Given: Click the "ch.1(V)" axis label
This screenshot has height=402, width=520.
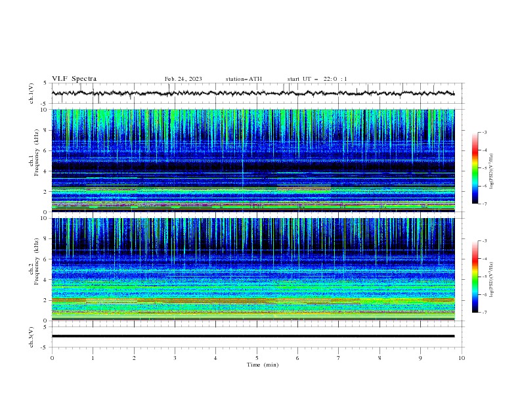Looking at the screenshot, I should click(32, 93).
